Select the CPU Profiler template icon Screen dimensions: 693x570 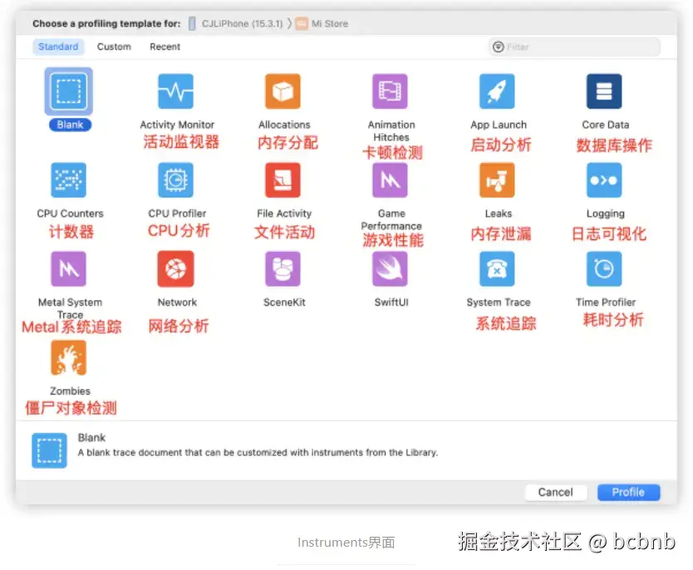[x=176, y=179]
